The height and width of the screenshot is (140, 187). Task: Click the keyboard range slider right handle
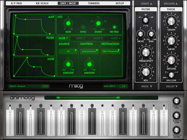pos(118,98)
